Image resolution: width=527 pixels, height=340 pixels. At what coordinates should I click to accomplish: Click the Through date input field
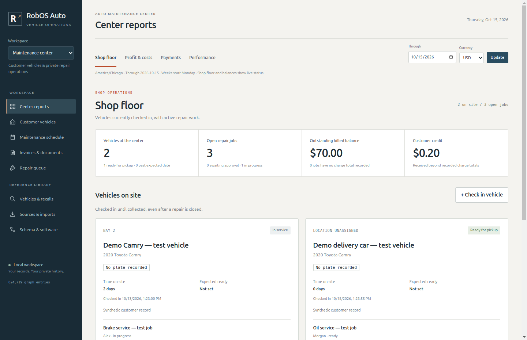tap(432, 57)
